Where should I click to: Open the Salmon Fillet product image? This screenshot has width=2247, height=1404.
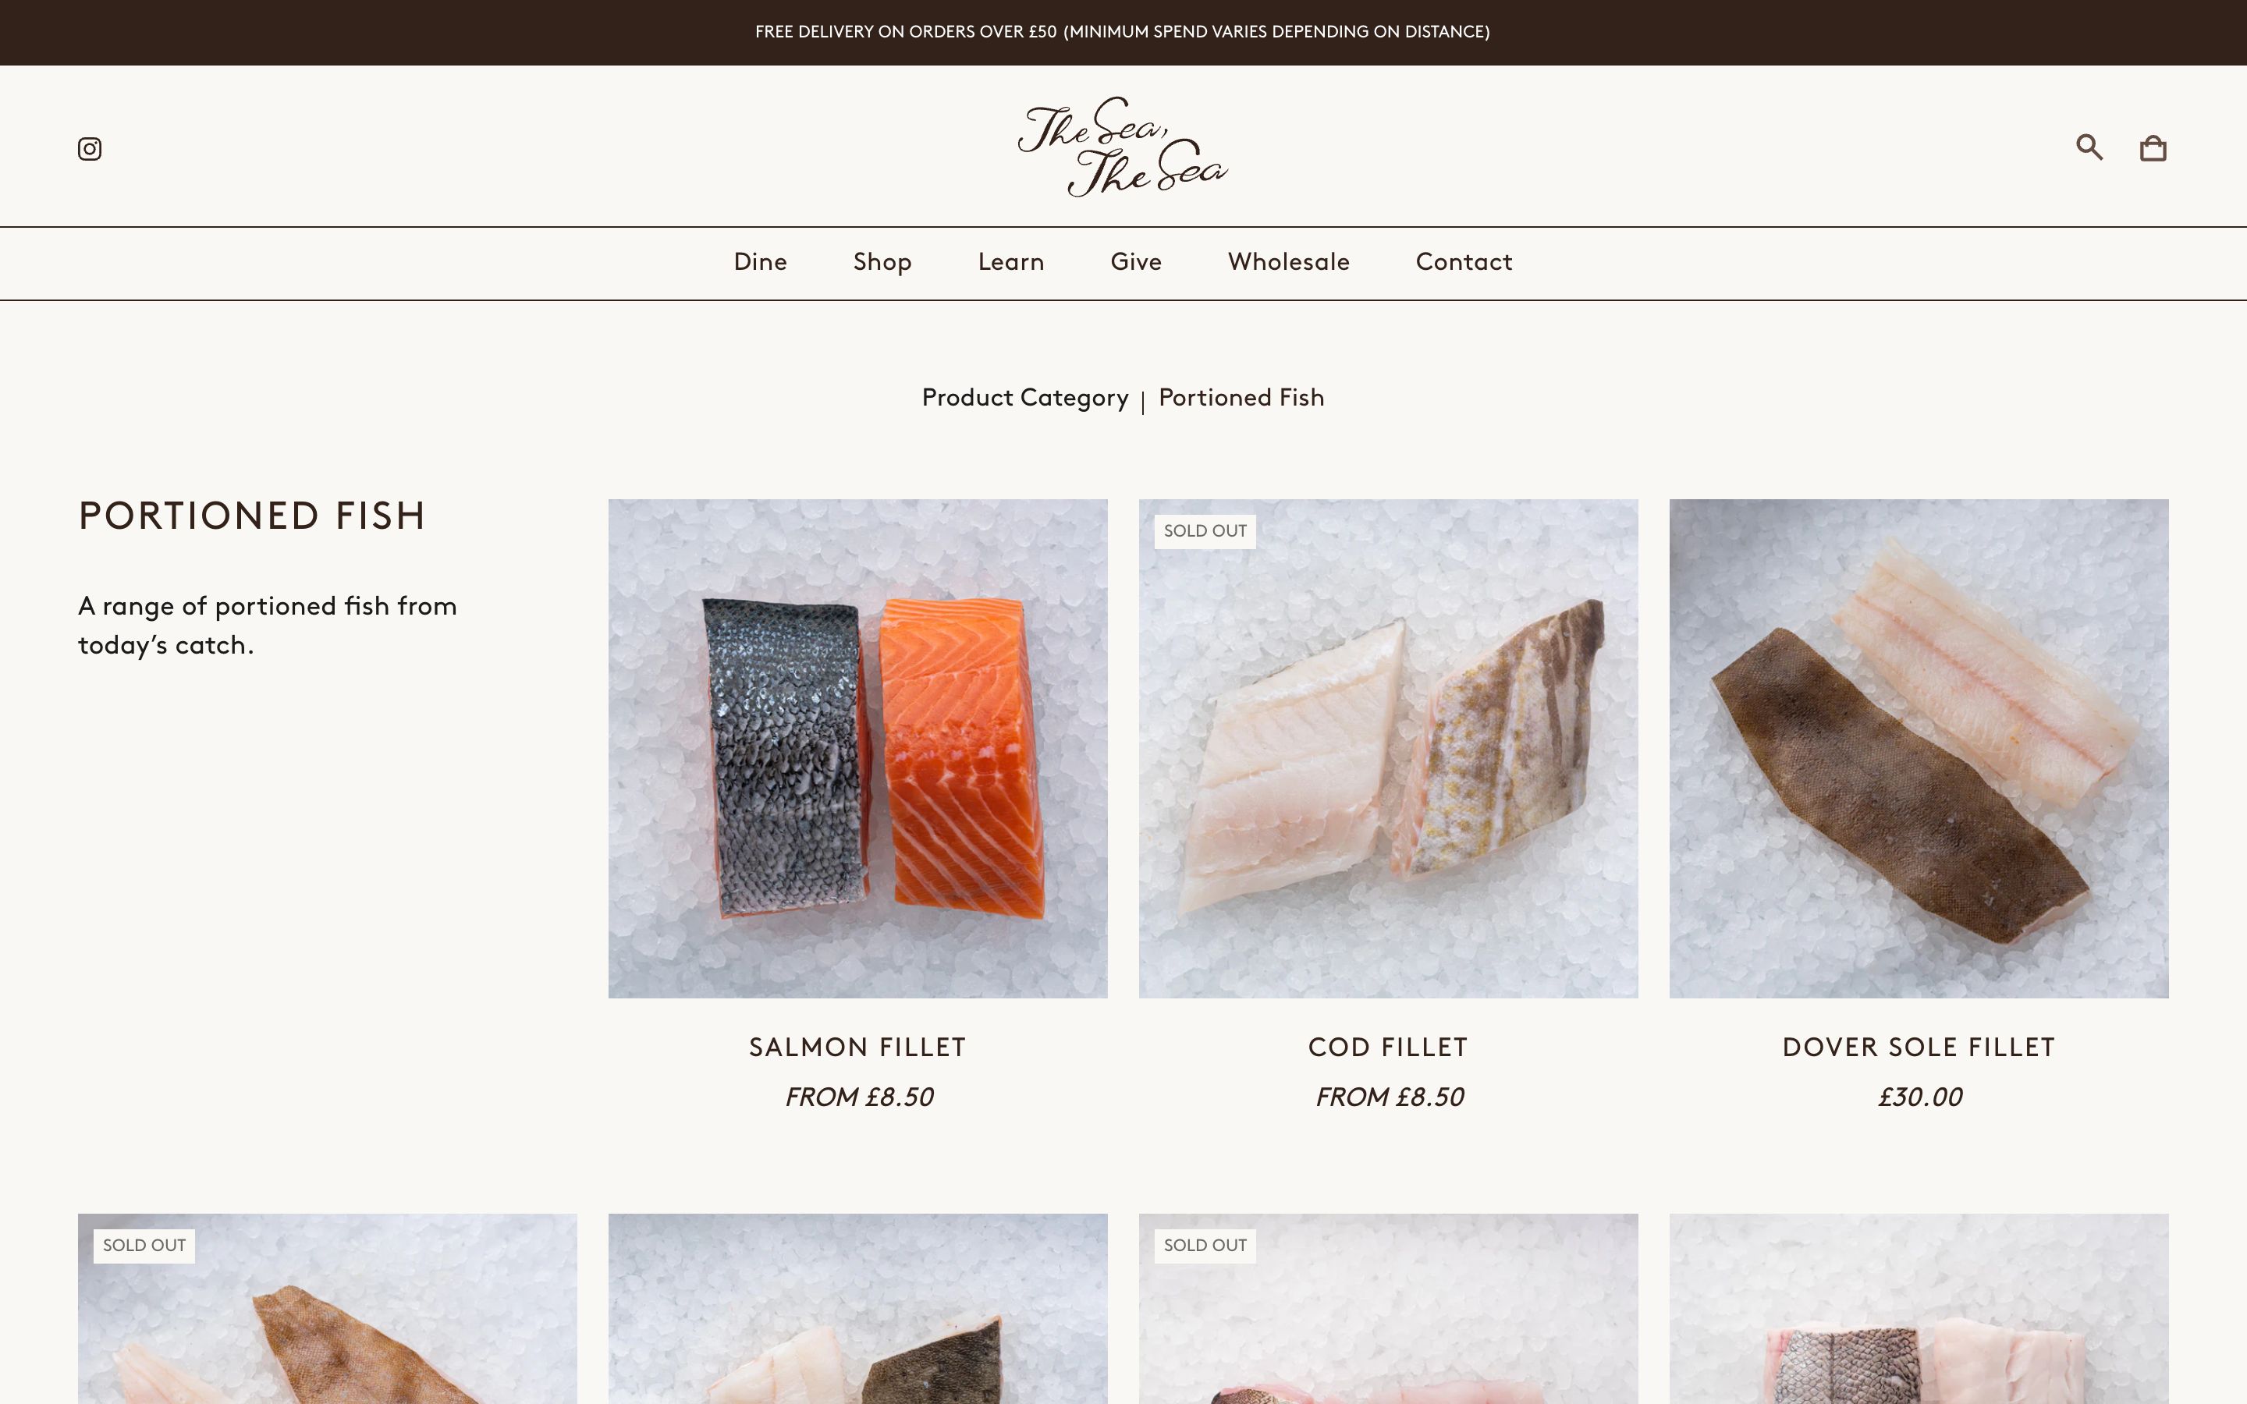(858, 749)
